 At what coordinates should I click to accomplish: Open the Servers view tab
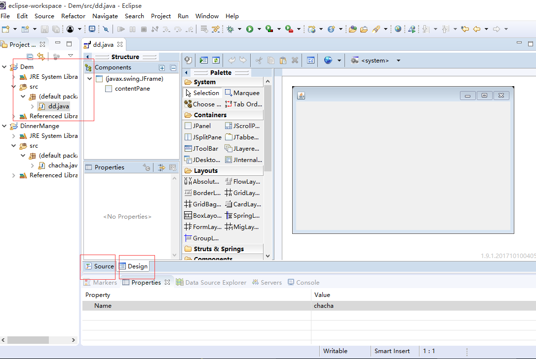(267, 282)
